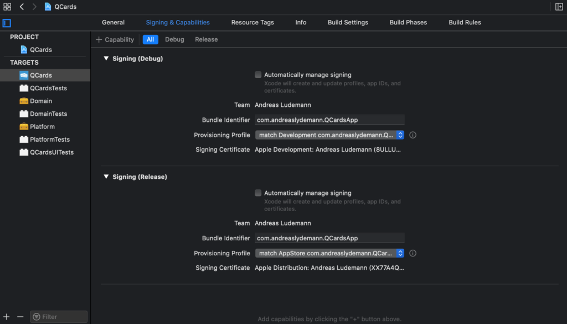Click the PlatformTests bundle icon
The height and width of the screenshot is (324, 567).
[x=24, y=139]
